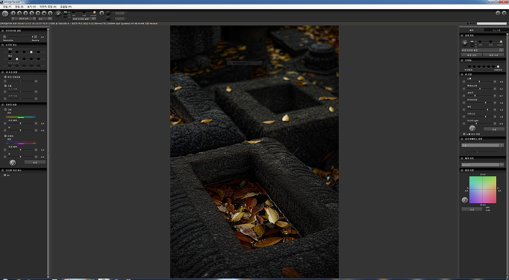Click the green fringe hue color bar

[21, 117]
